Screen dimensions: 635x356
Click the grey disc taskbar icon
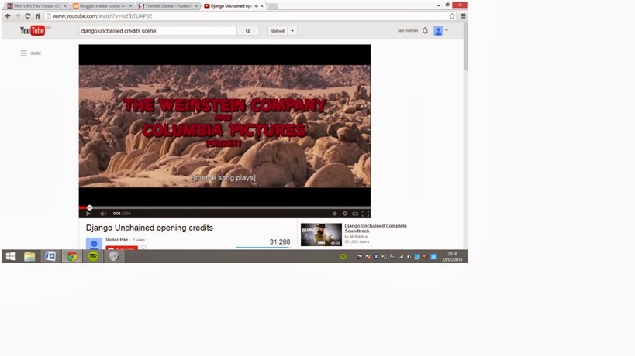pyautogui.click(x=114, y=257)
